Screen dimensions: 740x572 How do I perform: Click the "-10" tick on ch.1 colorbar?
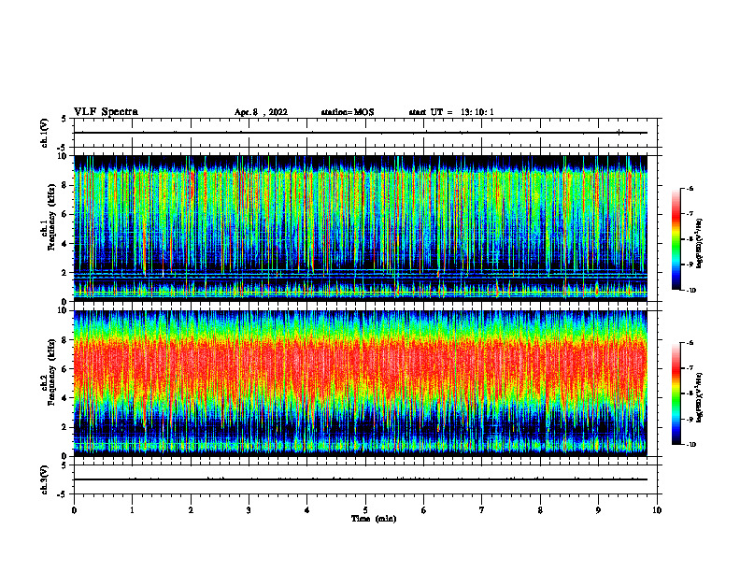tap(691, 291)
